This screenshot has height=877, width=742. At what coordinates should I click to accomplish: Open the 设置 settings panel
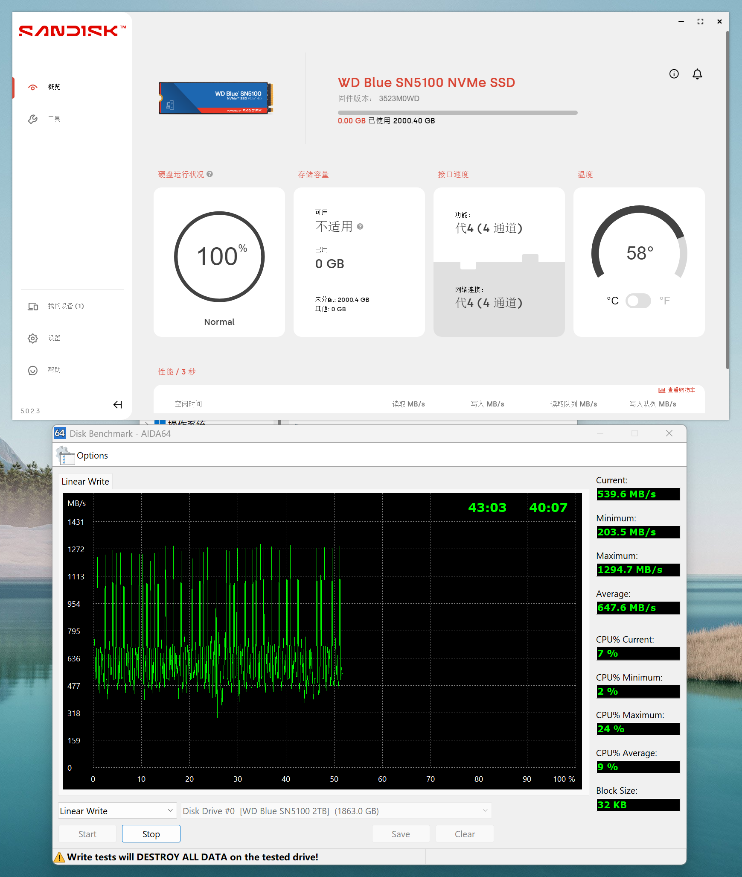54,338
